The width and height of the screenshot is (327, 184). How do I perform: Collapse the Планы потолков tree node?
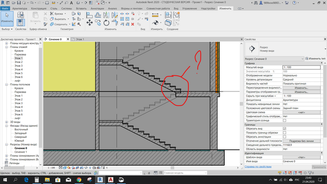(7, 84)
